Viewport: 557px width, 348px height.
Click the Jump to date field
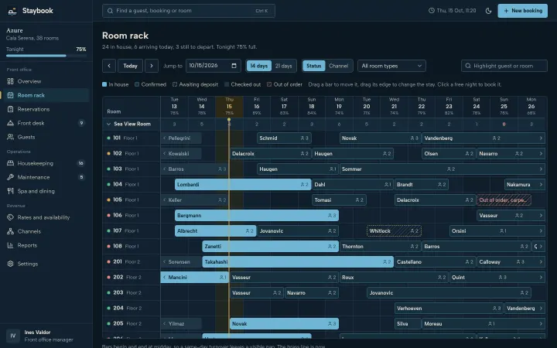click(214, 66)
